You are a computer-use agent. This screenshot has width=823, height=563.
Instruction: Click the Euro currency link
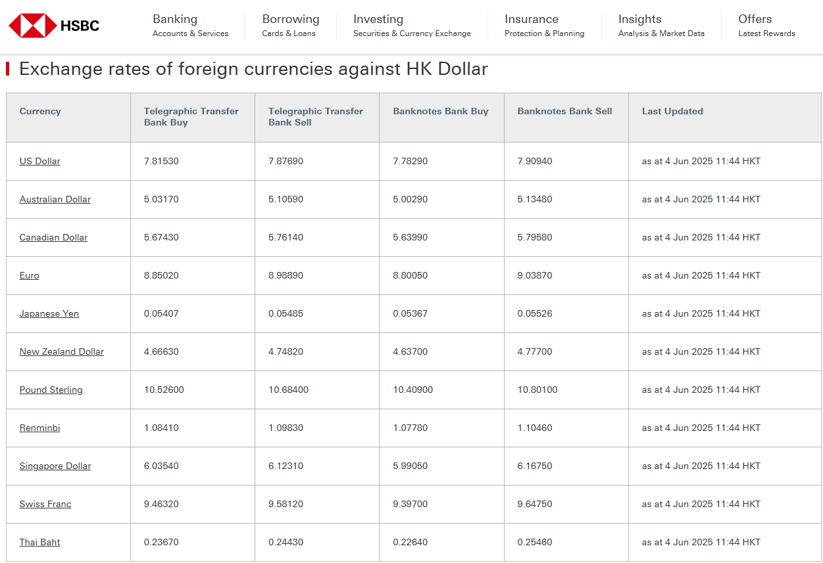point(29,275)
